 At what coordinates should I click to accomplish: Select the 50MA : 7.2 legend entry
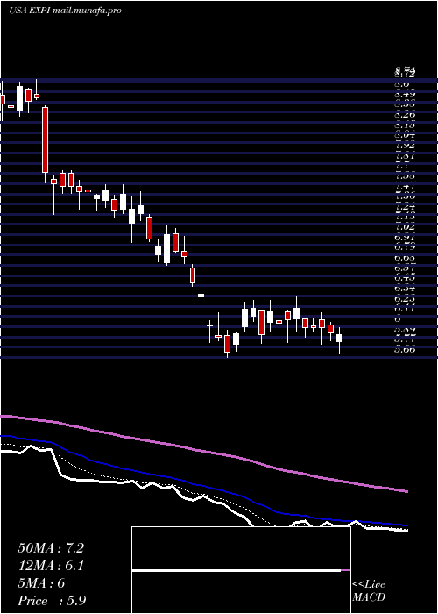pos(51,548)
